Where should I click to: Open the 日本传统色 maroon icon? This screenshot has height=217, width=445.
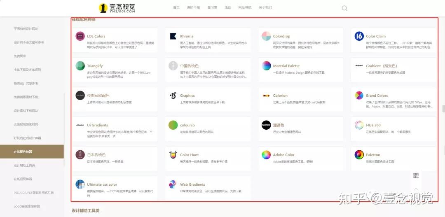[x=80, y=155]
